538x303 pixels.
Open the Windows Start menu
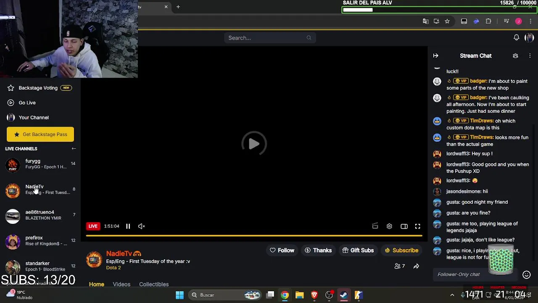tap(179, 295)
